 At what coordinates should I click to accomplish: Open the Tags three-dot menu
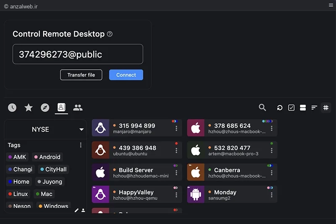point(81,145)
